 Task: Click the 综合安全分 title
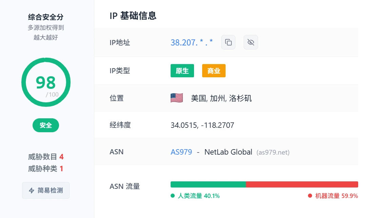point(46,17)
